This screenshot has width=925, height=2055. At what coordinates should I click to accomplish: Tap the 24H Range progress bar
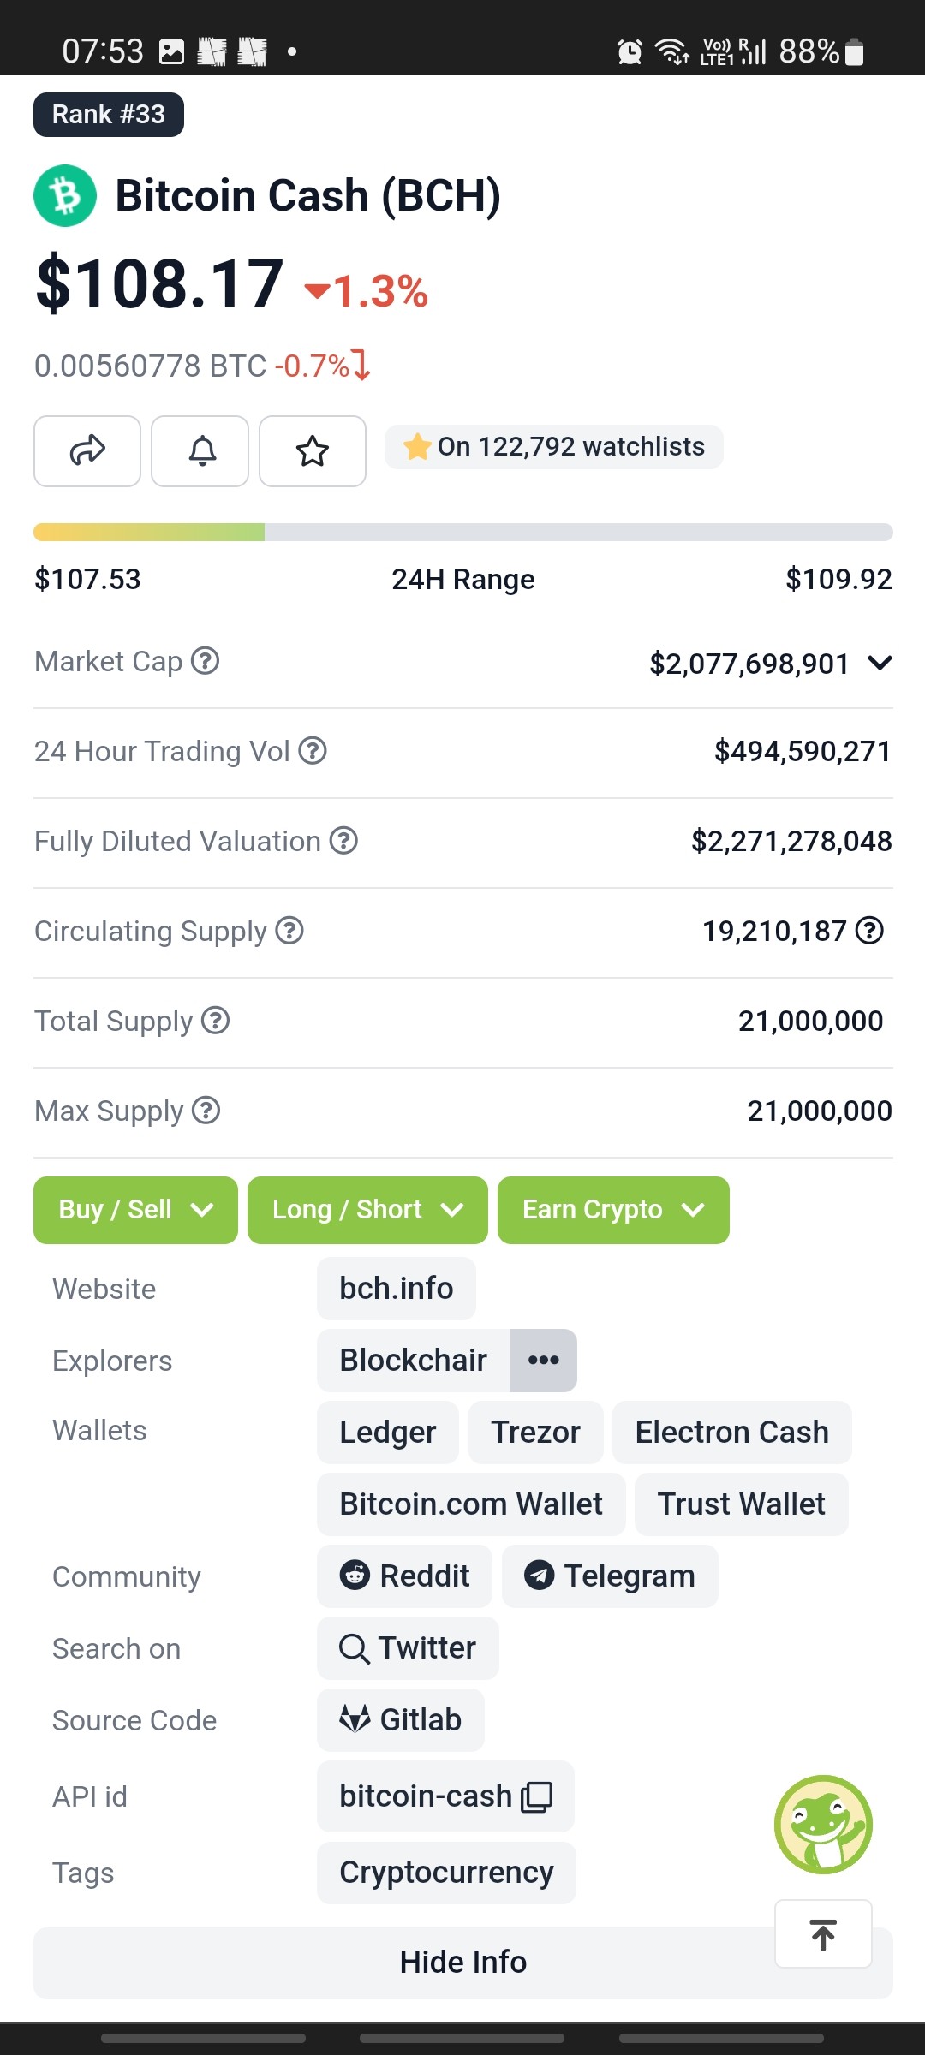[x=463, y=533]
